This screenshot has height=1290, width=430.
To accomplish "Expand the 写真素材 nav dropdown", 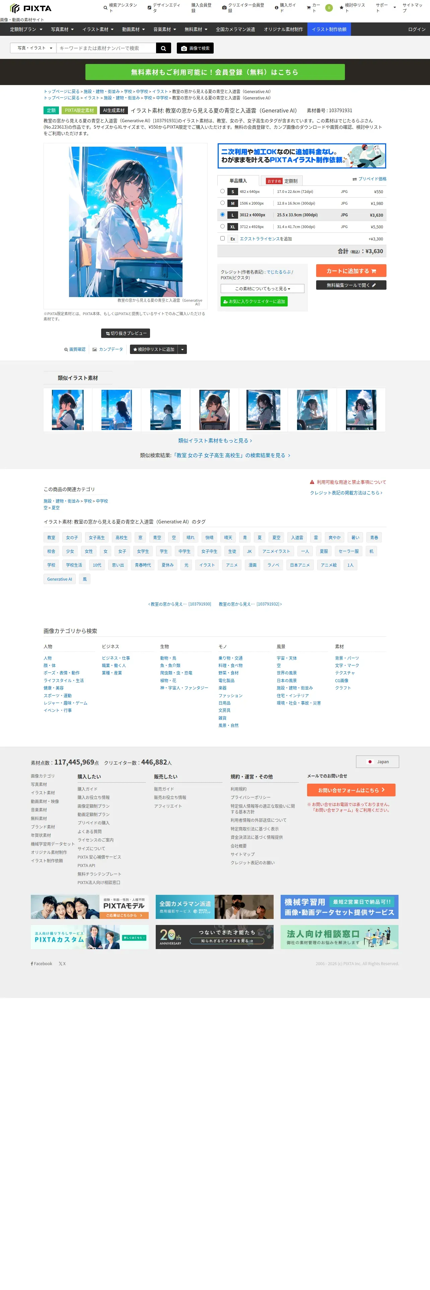I will [62, 29].
